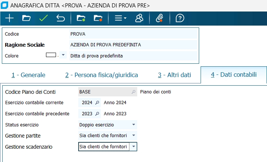Click the undo arrow icon
Viewport: 267px width, 162px height.
click(60, 18)
